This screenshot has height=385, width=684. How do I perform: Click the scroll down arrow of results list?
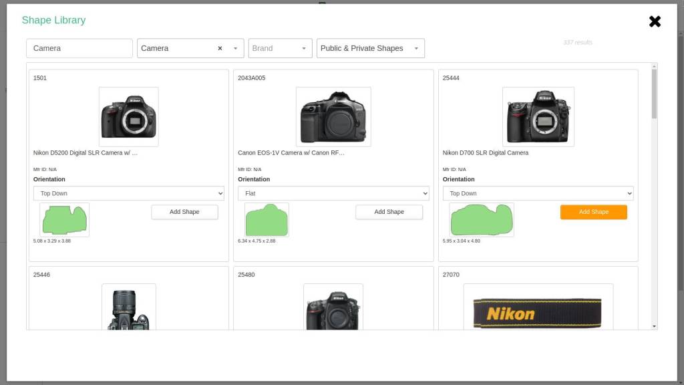coord(654,326)
